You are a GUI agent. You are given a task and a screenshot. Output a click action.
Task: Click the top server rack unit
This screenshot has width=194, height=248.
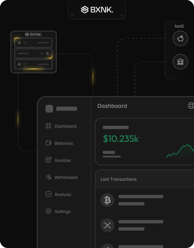coord(33,43)
